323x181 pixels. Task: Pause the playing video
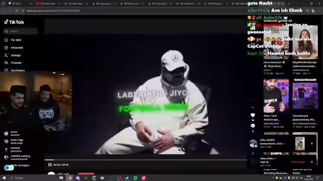[50, 165]
